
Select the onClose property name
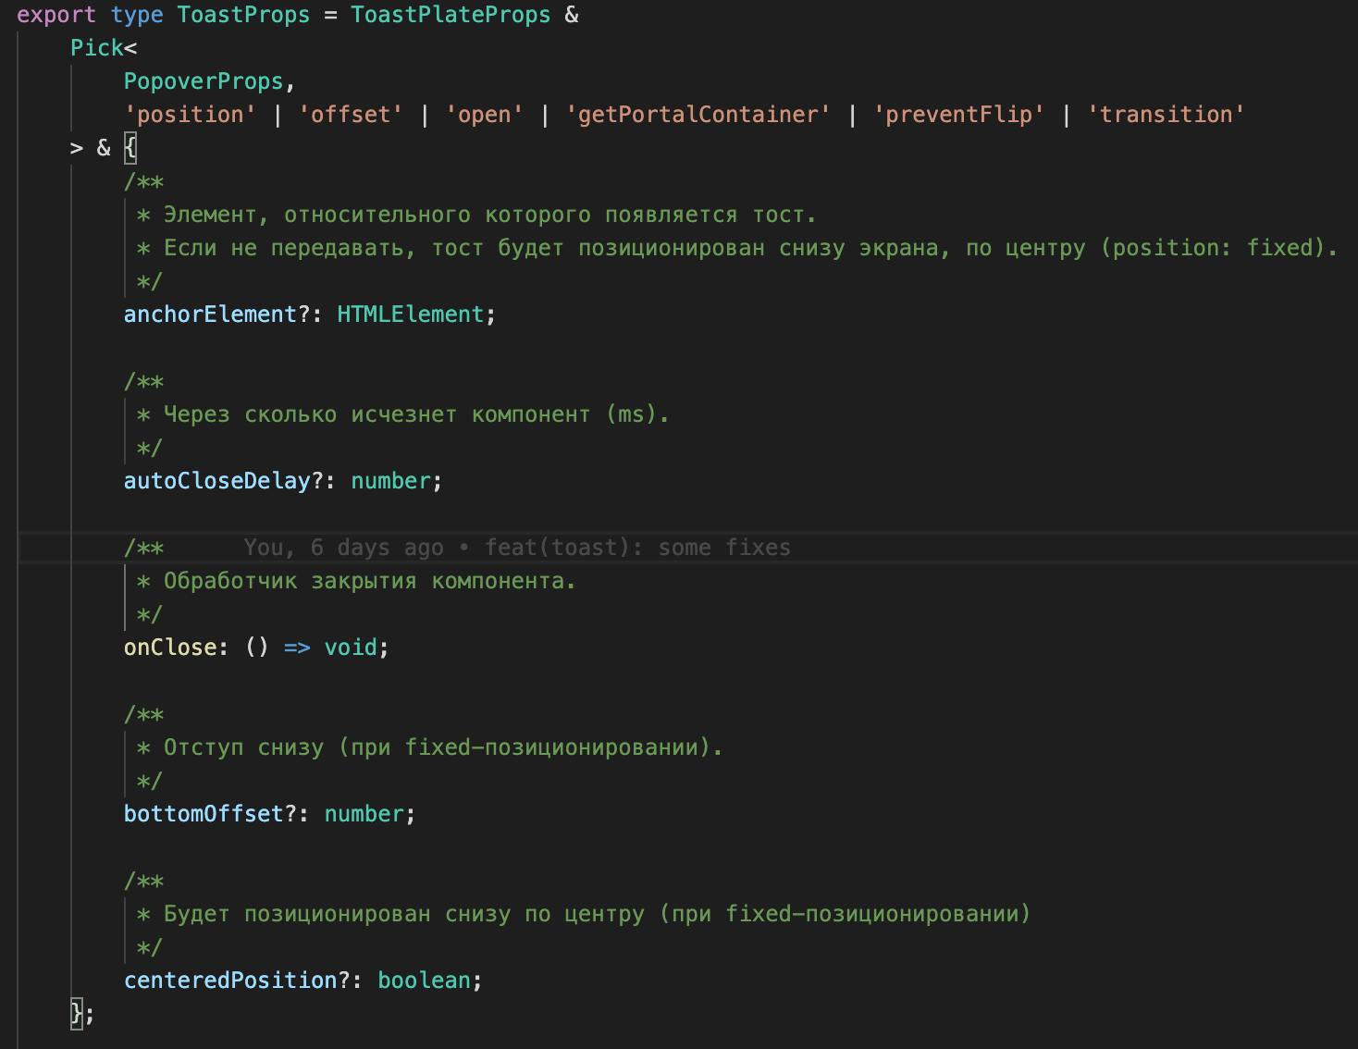coord(170,647)
